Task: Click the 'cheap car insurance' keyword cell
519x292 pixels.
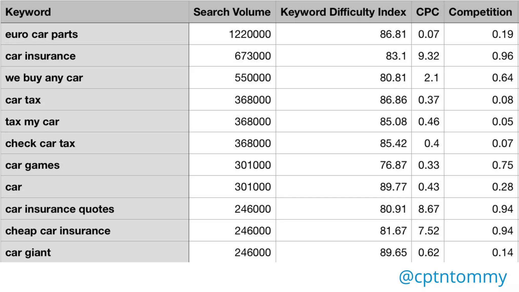Action: point(58,231)
